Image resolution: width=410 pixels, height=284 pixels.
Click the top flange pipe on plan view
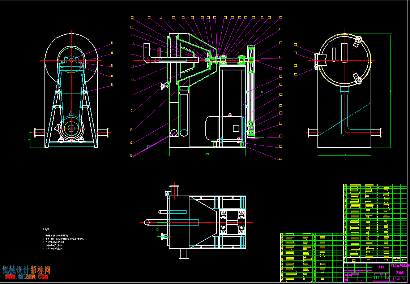click(174, 190)
